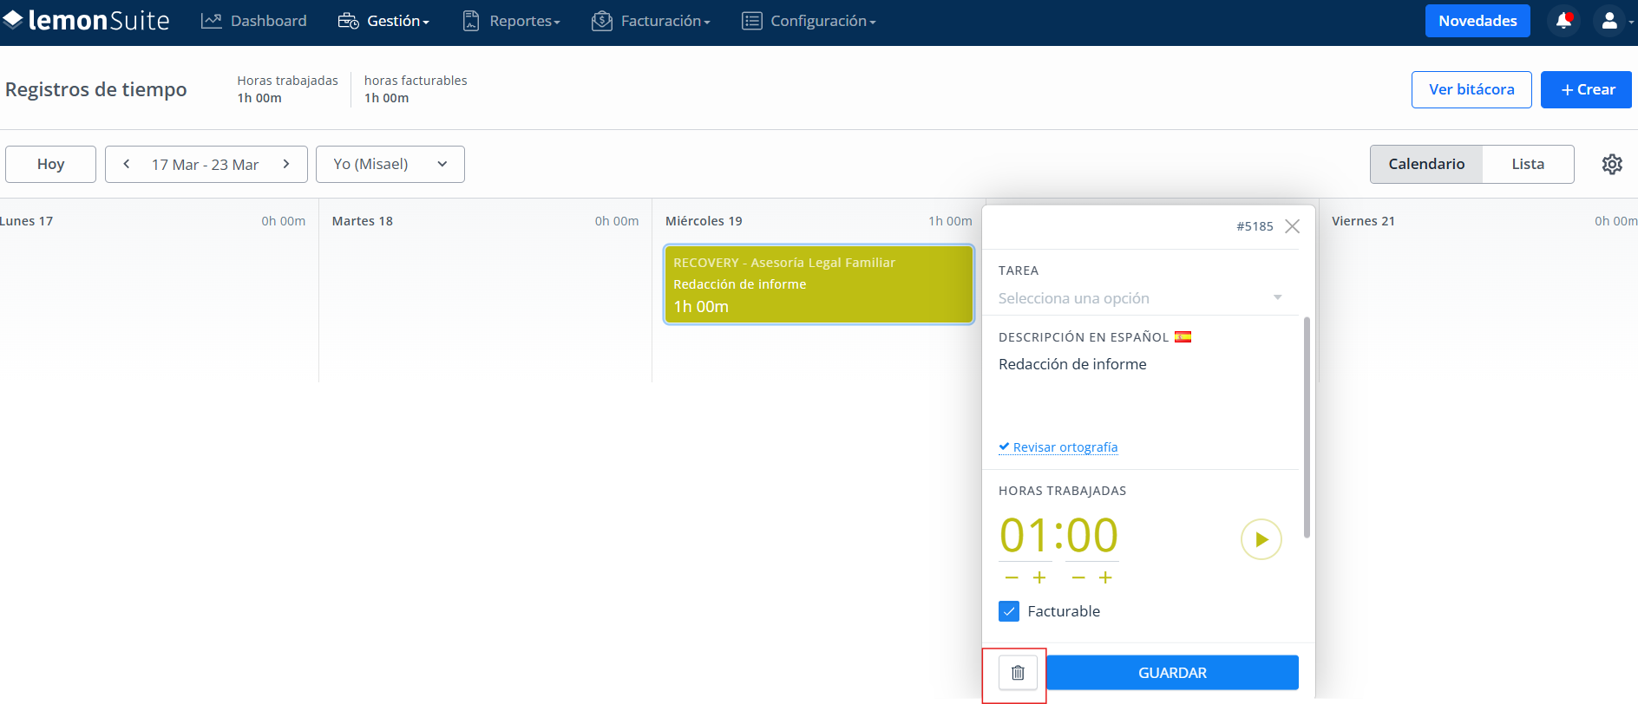This screenshot has width=1638, height=704.
Task: Click the horas facturables summary
Action: click(x=416, y=89)
